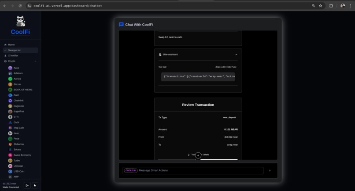Open Swapper AI page

20,50
